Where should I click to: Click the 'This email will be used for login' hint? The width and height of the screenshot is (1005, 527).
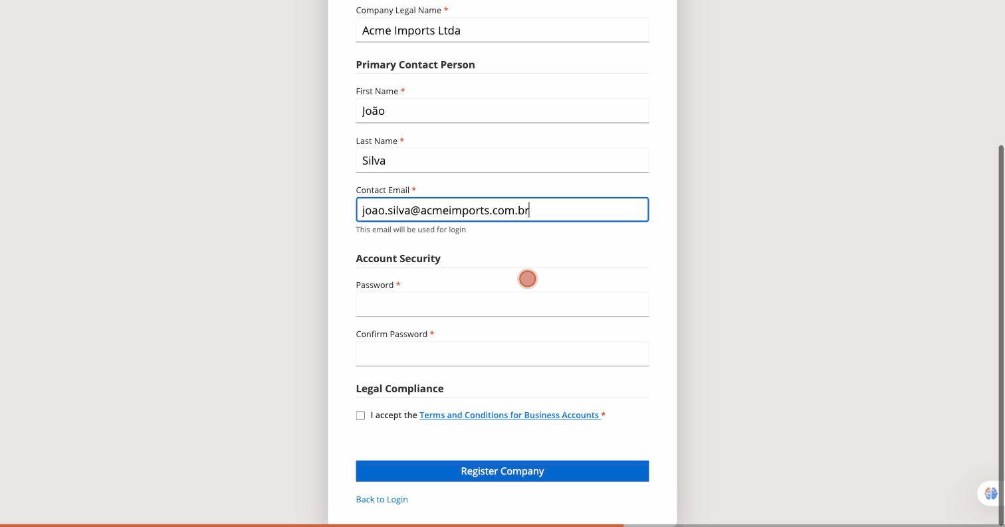pyautogui.click(x=411, y=230)
